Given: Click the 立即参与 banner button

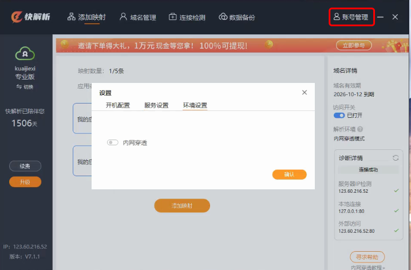Looking at the screenshot, I should click(353, 45).
